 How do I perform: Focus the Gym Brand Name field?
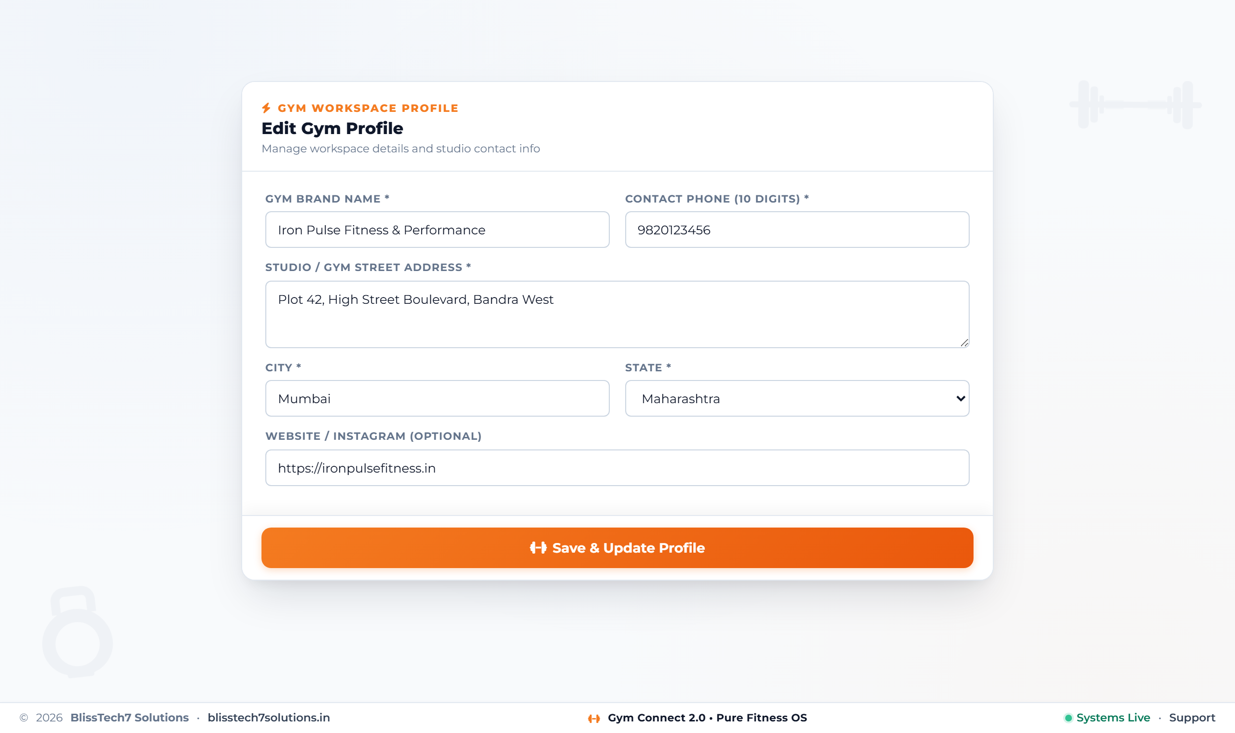pyautogui.click(x=437, y=230)
